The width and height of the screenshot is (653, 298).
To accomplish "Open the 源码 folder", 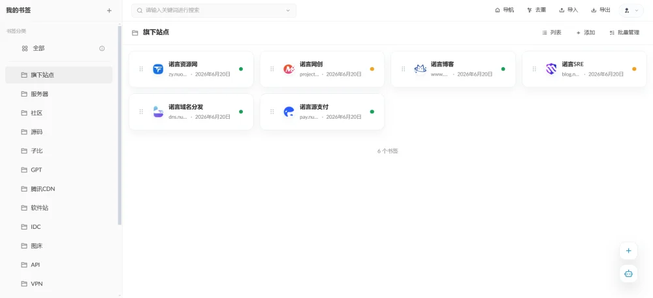I will pos(59,132).
